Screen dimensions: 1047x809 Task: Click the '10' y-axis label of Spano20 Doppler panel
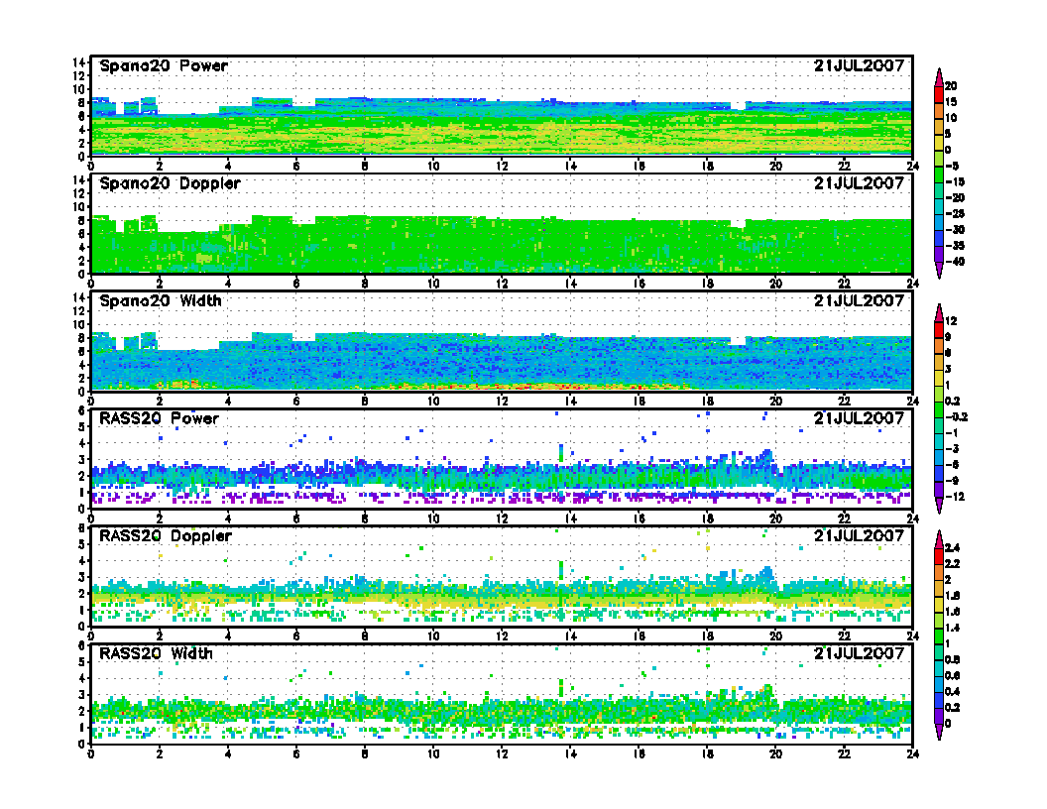[79, 207]
